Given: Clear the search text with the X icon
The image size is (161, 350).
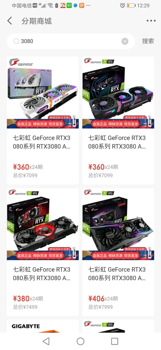Looking at the screenshot, I should coord(125,41).
